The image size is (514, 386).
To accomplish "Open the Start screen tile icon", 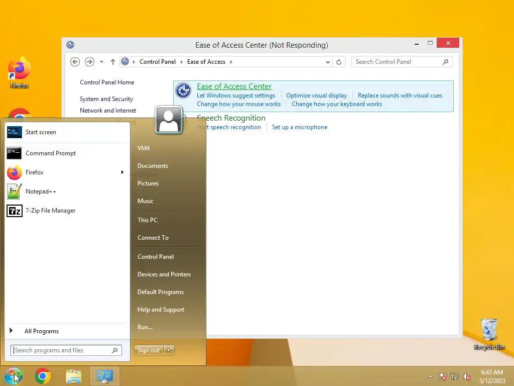I will pos(15,132).
